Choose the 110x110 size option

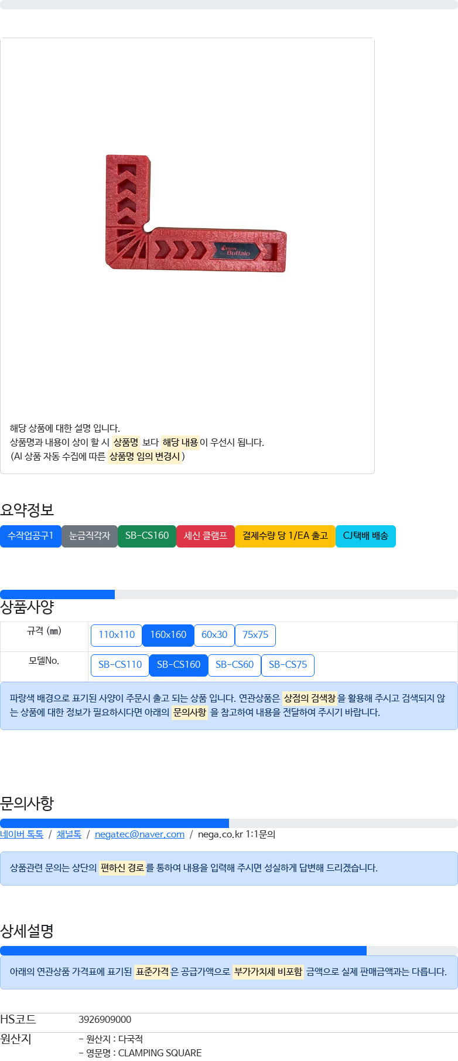pyautogui.click(x=117, y=635)
